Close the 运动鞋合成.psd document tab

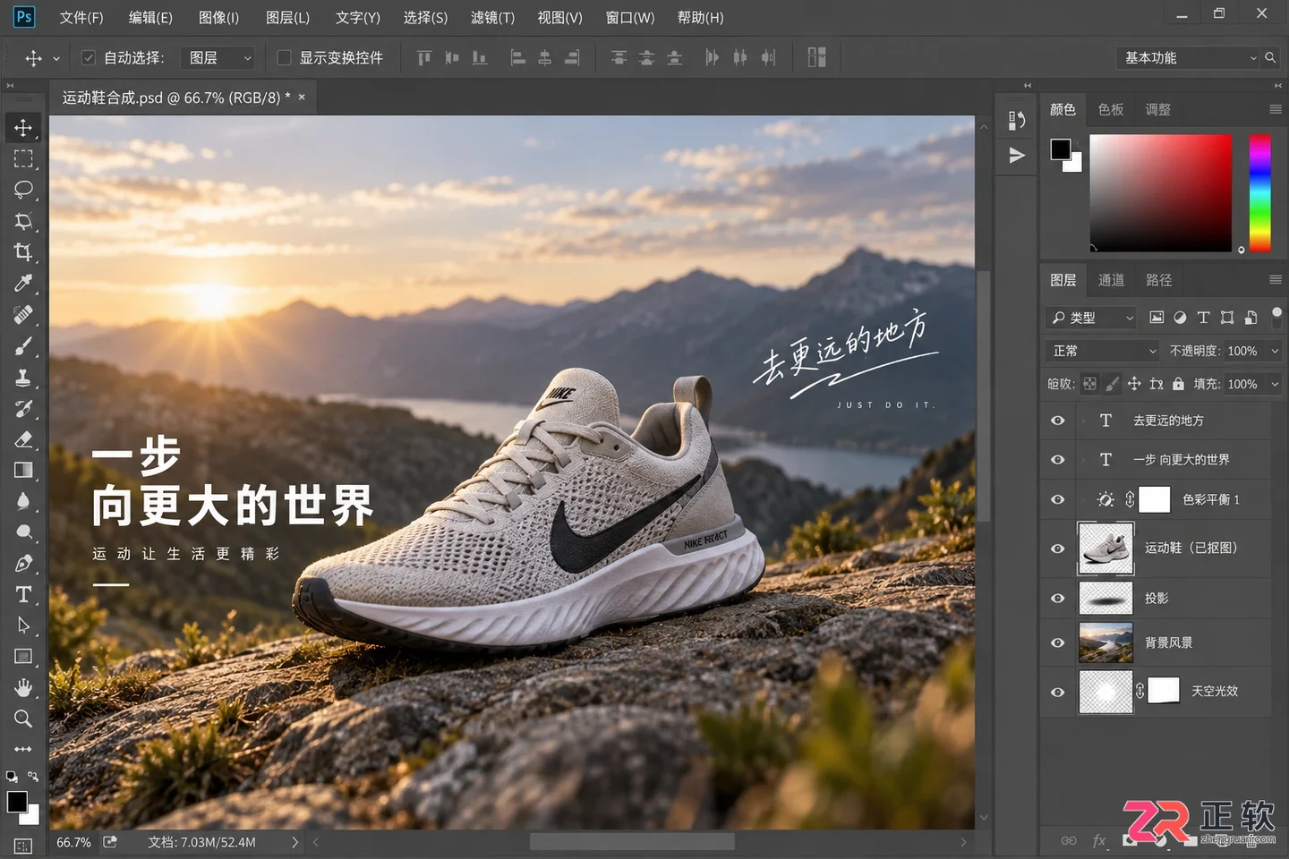302,97
